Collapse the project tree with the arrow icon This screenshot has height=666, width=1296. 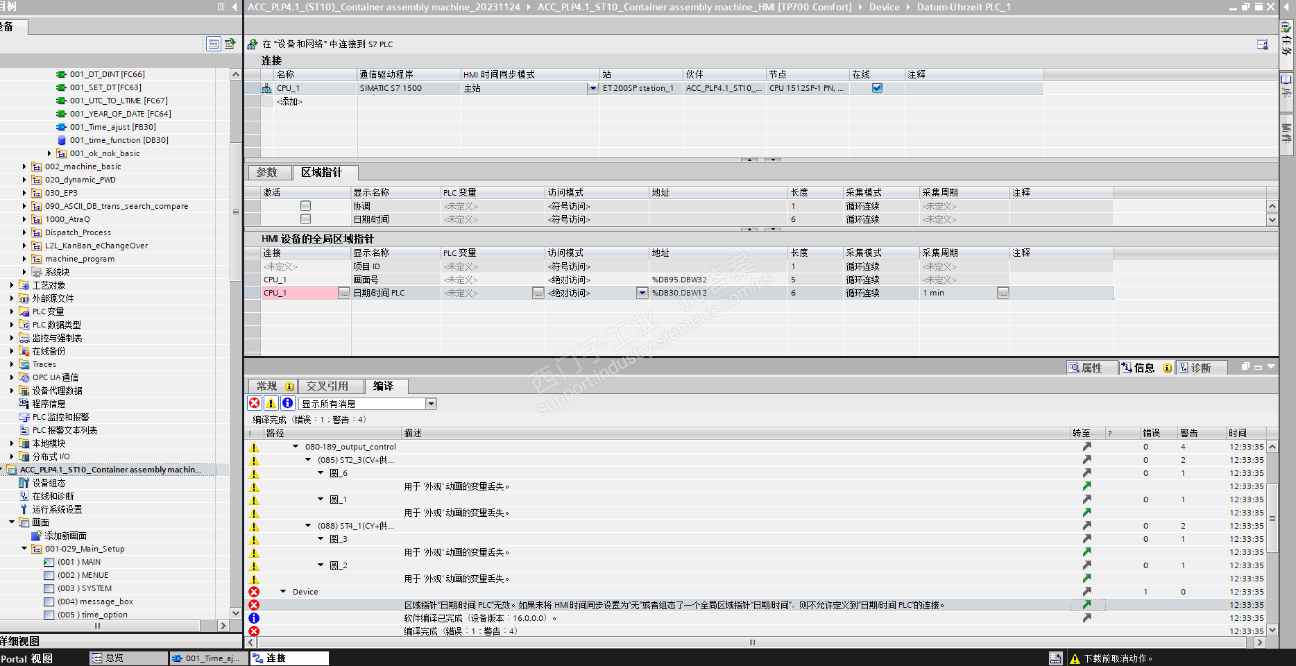coord(235,7)
